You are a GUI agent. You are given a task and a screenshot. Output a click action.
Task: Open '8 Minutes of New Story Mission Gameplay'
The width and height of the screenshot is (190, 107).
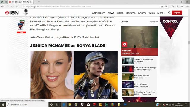pos(139,93)
